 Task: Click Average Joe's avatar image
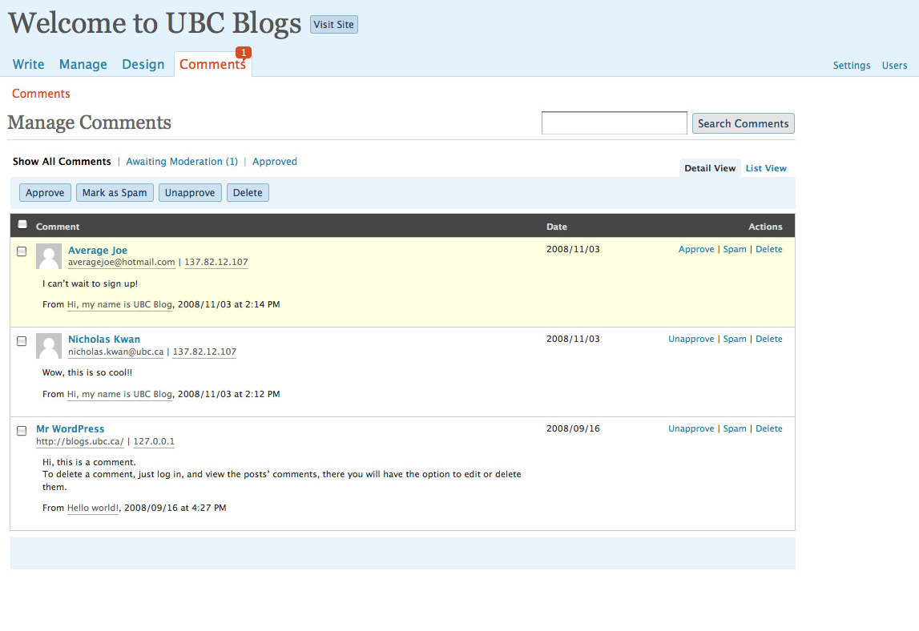click(x=49, y=256)
